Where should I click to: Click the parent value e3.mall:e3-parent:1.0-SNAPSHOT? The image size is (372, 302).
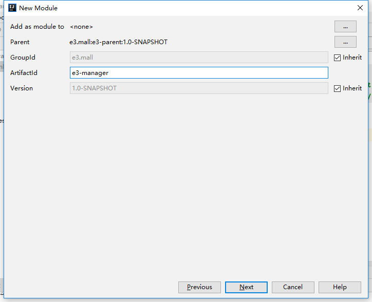119,42
